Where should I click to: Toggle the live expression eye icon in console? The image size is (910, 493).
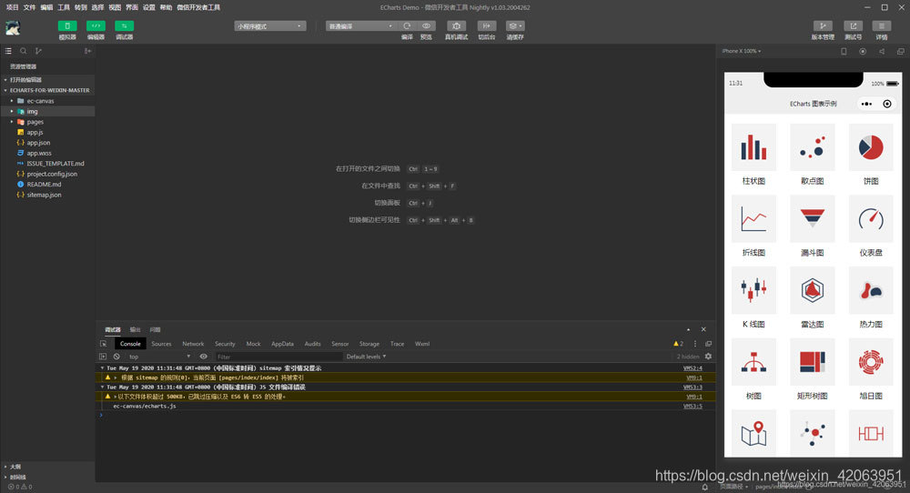click(x=203, y=357)
